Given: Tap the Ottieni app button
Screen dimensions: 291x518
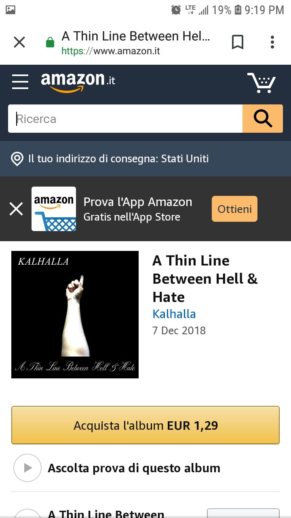Looking at the screenshot, I should [x=234, y=209].
